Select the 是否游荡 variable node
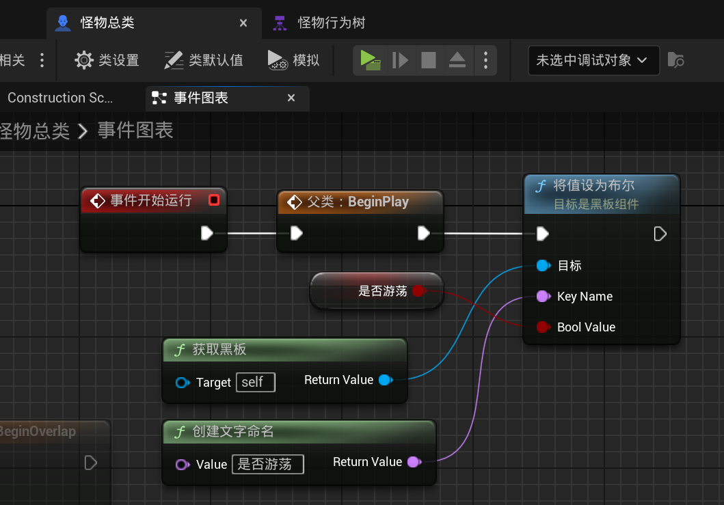The width and height of the screenshot is (724, 505). (376, 291)
